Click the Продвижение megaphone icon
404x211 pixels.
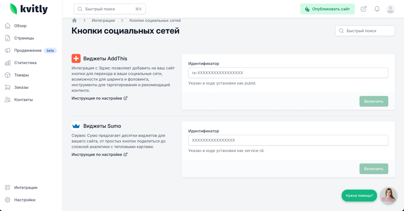click(8, 51)
